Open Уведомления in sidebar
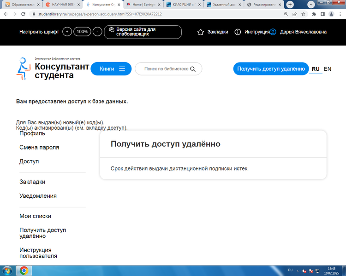This screenshot has width=346, height=276. click(38, 195)
